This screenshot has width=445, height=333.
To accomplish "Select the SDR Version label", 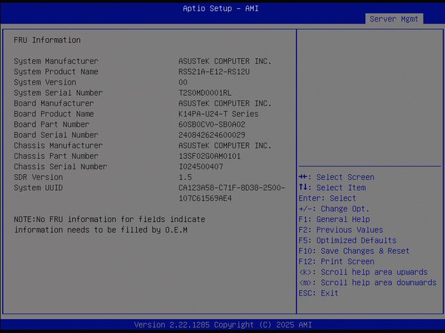I will click(x=38, y=177).
